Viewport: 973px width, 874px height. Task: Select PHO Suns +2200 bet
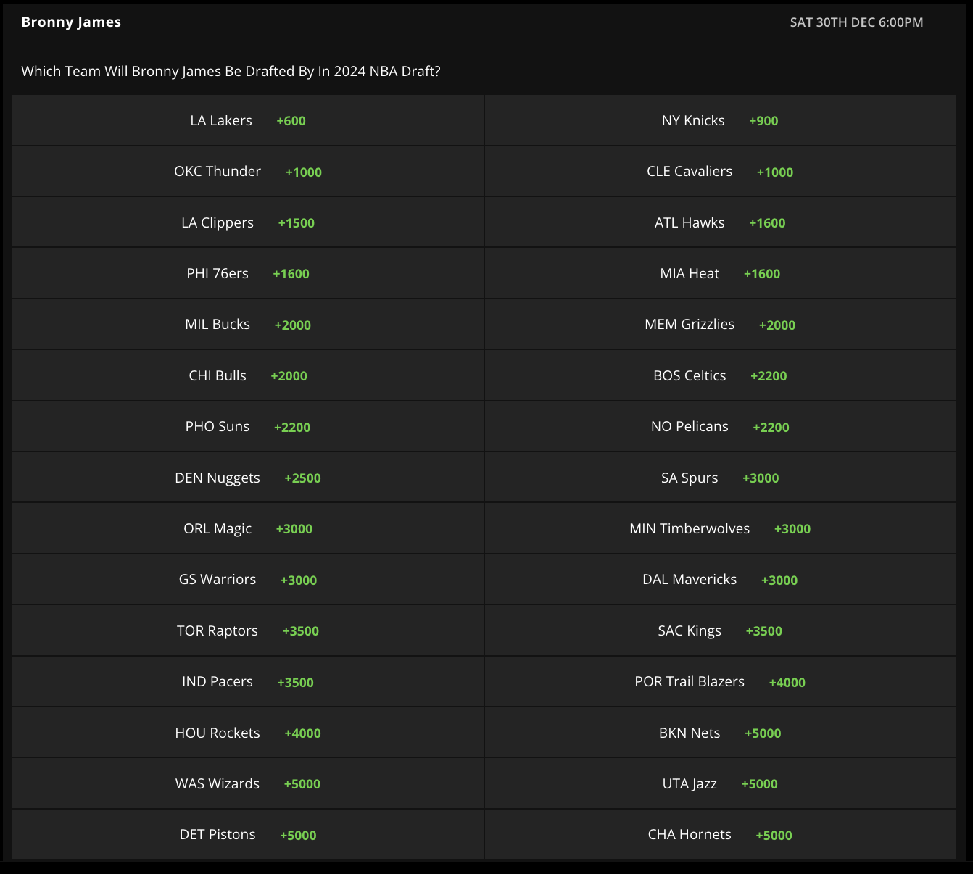tap(248, 427)
